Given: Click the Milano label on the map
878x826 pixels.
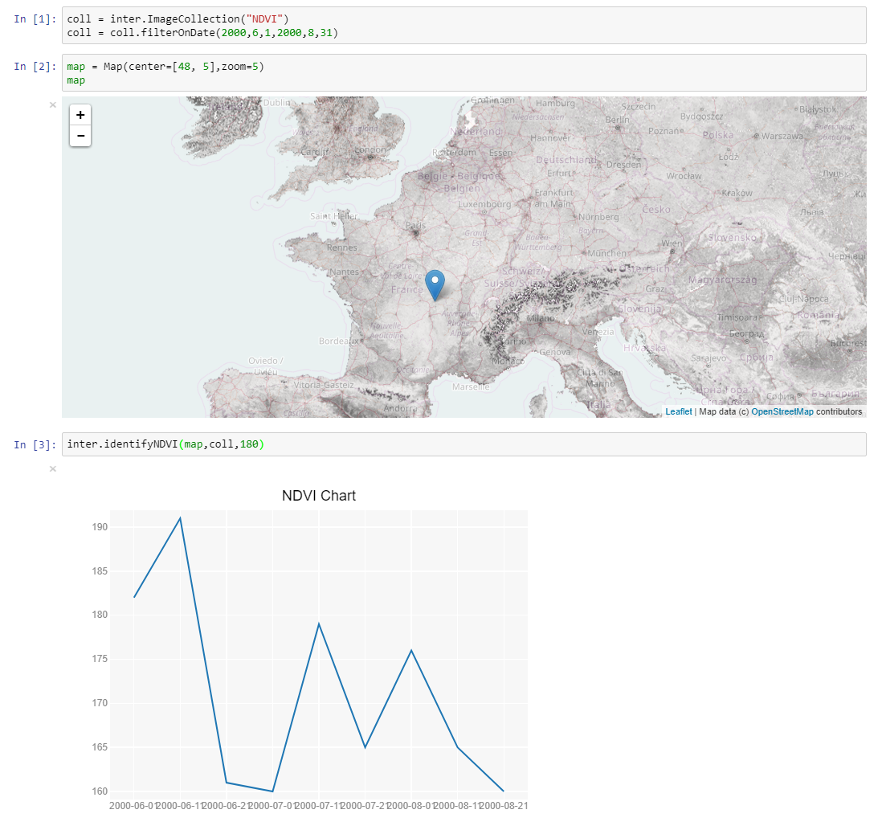Looking at the screenshot, I should (541, 318).
